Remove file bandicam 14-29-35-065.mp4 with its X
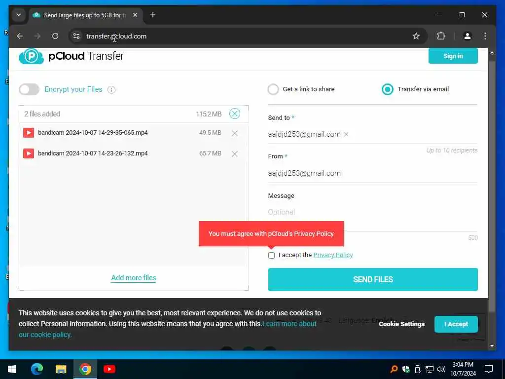This screenshot has height=379, width=505. [x=234, y=133]
